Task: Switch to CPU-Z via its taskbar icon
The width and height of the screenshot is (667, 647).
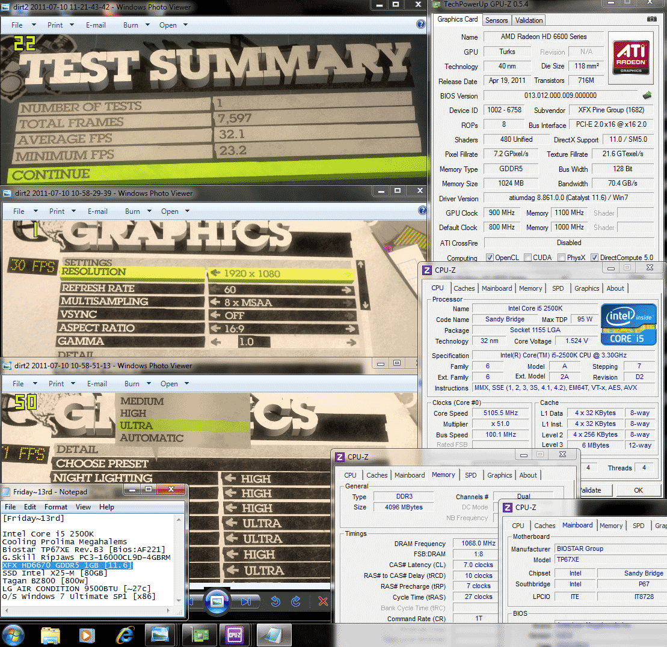Action: (x=235, y=636)
